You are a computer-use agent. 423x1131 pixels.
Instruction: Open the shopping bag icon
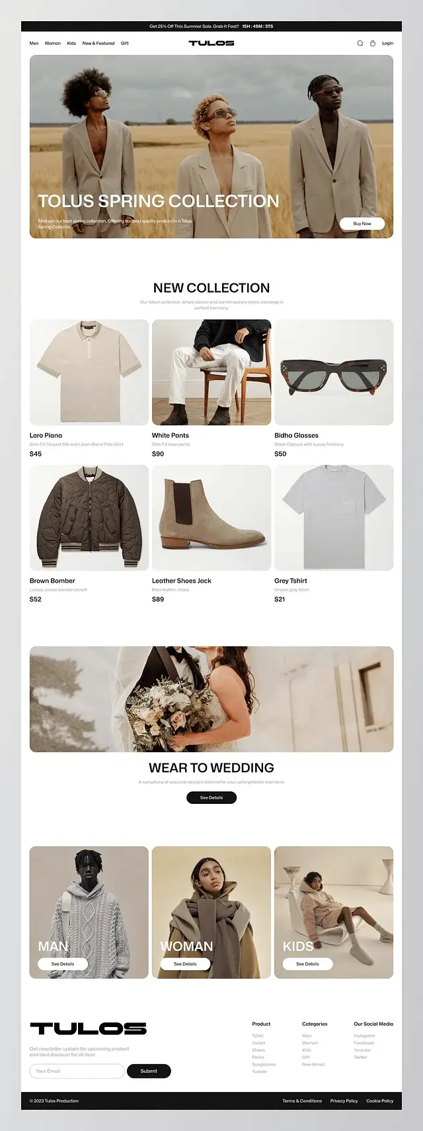(x=372, y=43)
